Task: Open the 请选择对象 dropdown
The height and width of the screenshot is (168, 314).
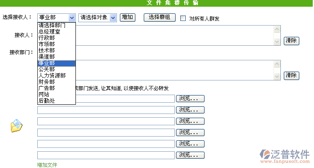Action: pyautogui.click(x=98, y=18)
